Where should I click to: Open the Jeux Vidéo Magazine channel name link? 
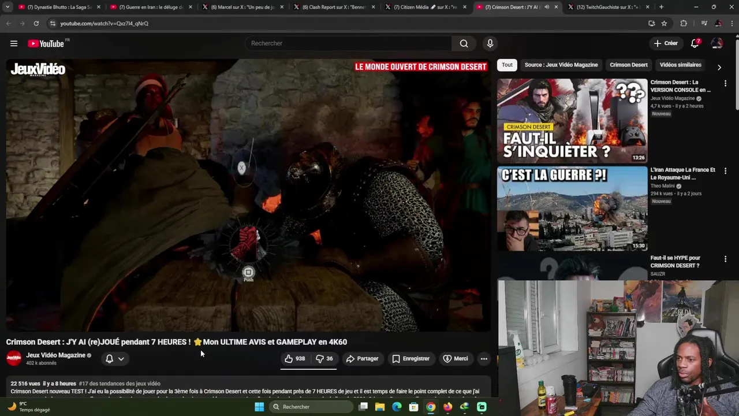click(55, 355)
